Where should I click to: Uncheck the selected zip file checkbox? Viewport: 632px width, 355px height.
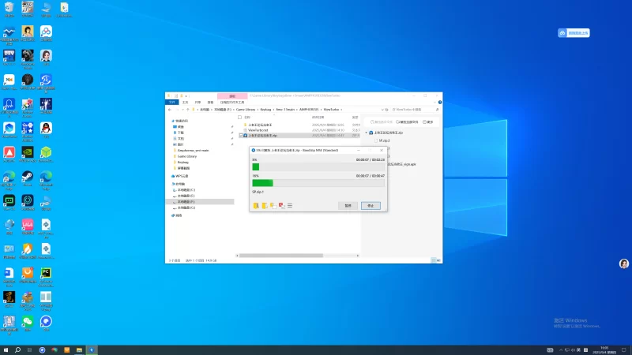240,136
